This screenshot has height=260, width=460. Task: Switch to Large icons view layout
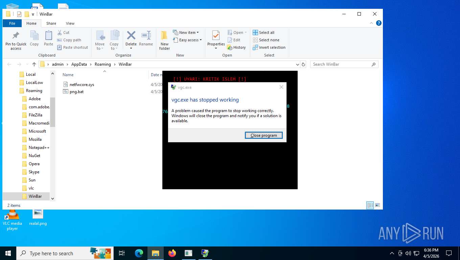tap(377, 205)
